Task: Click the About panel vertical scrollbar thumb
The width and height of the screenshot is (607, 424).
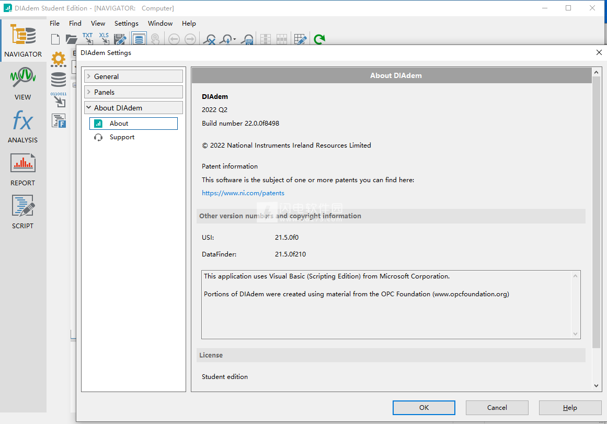Action: pos(596,212)
